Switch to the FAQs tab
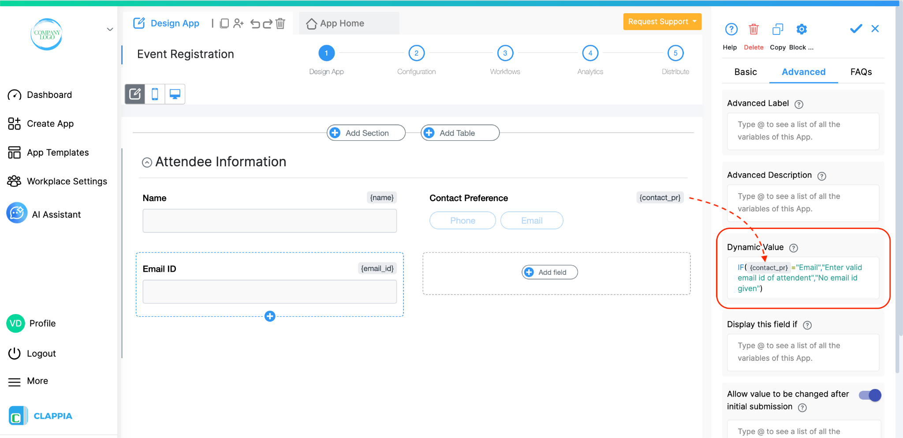The image size is (903, 438). coord(861,72)
